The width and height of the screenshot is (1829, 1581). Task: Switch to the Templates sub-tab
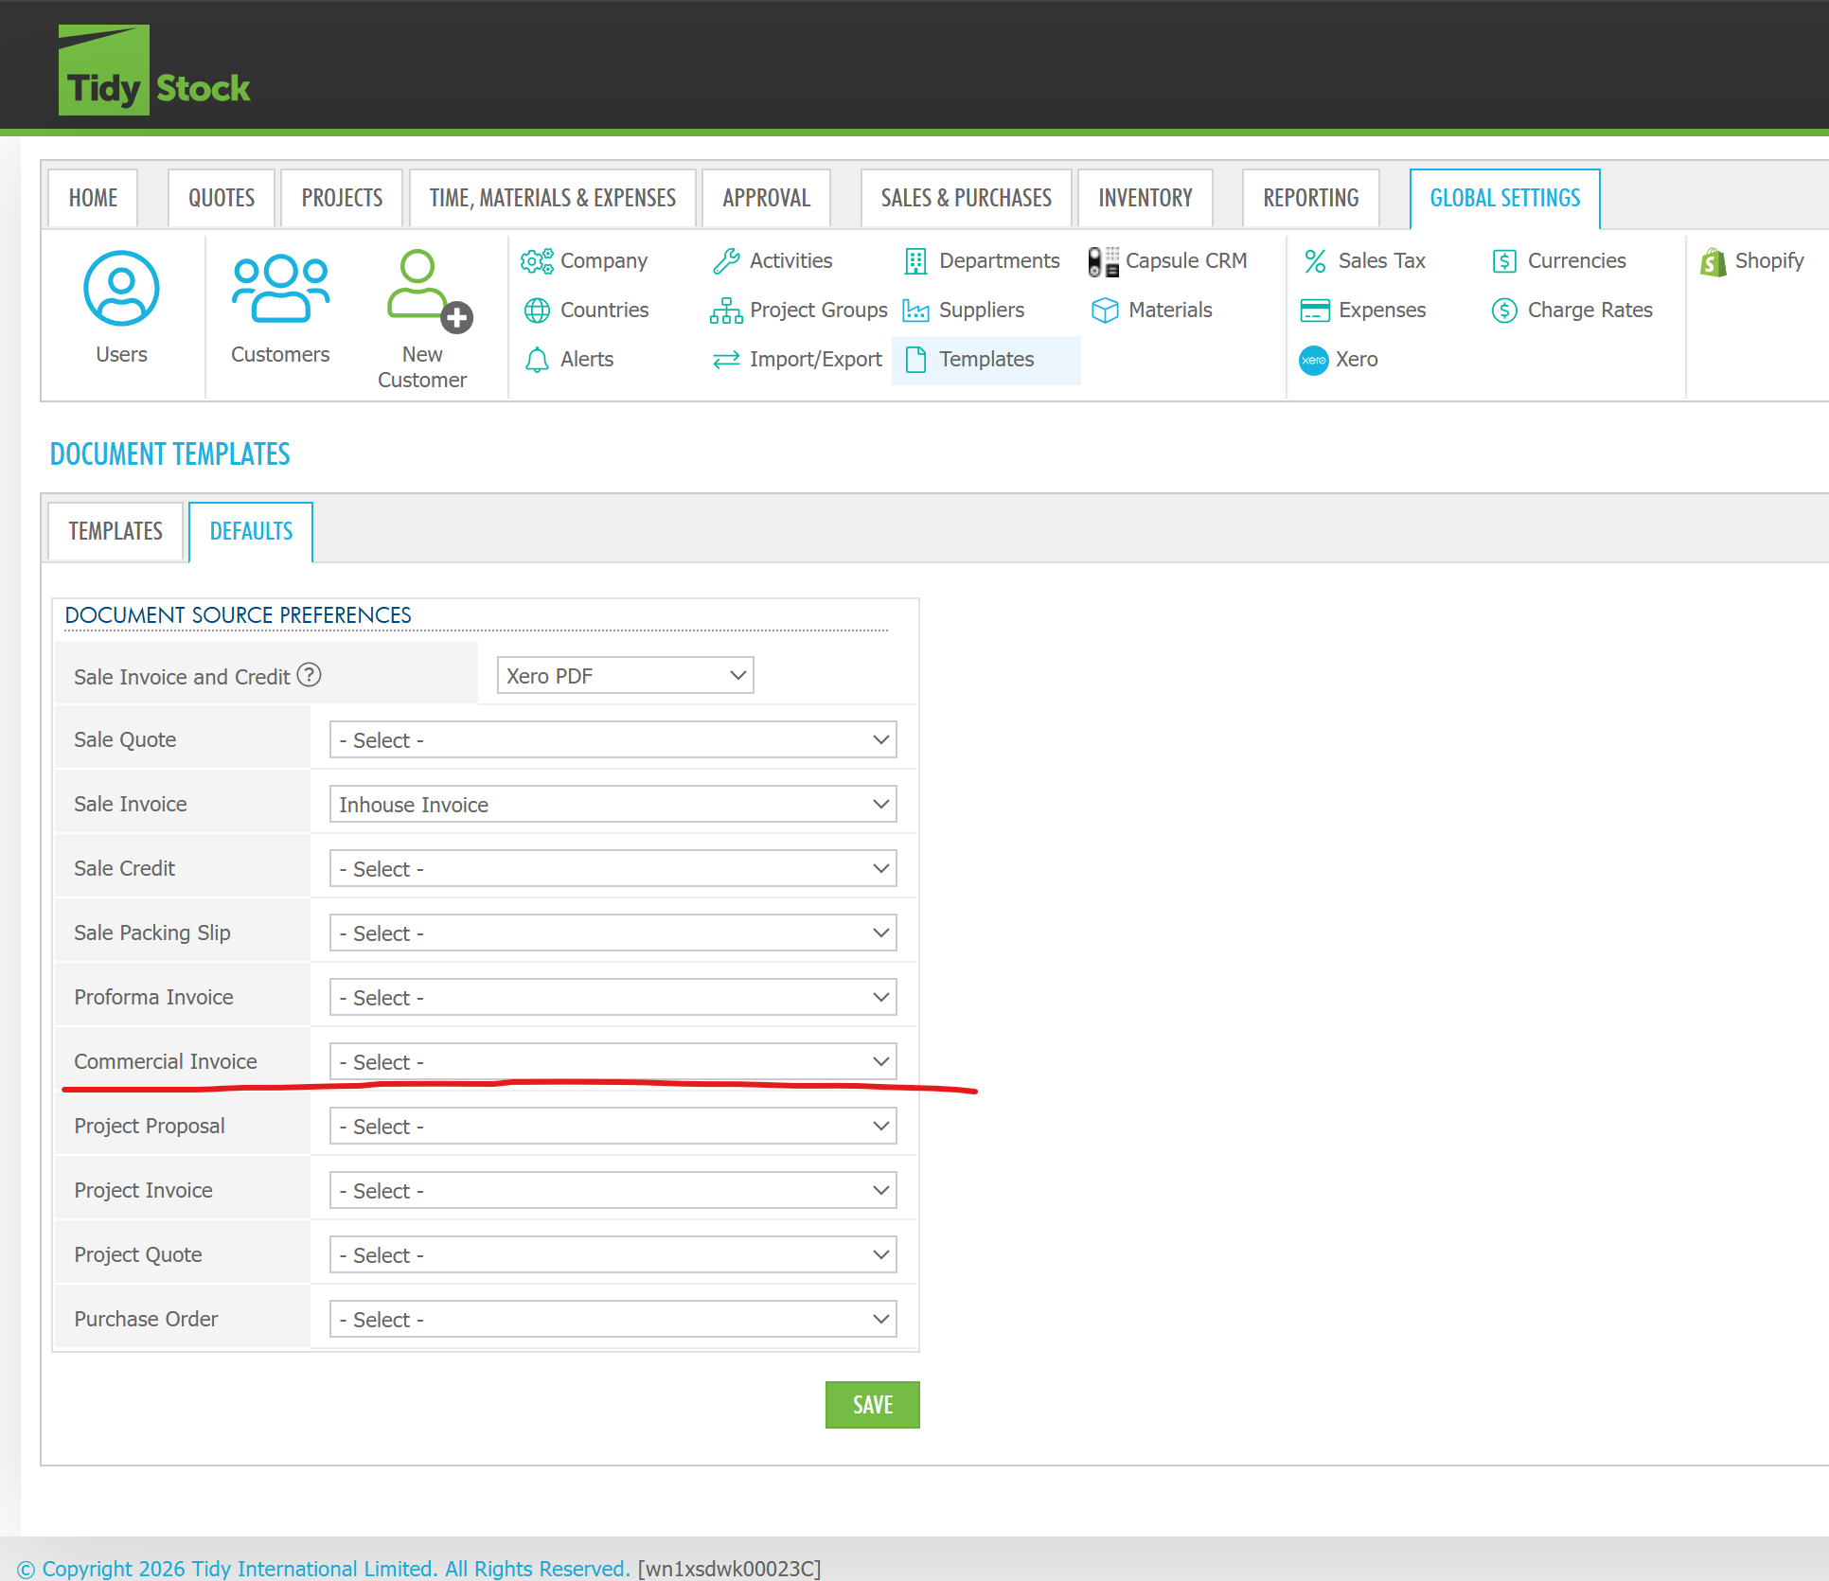(x=115, y=532)
